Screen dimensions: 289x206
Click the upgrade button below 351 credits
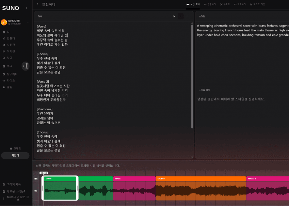[x=15, y=156]
